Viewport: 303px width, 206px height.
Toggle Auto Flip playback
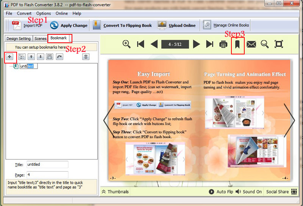click(x=221, y=192)
